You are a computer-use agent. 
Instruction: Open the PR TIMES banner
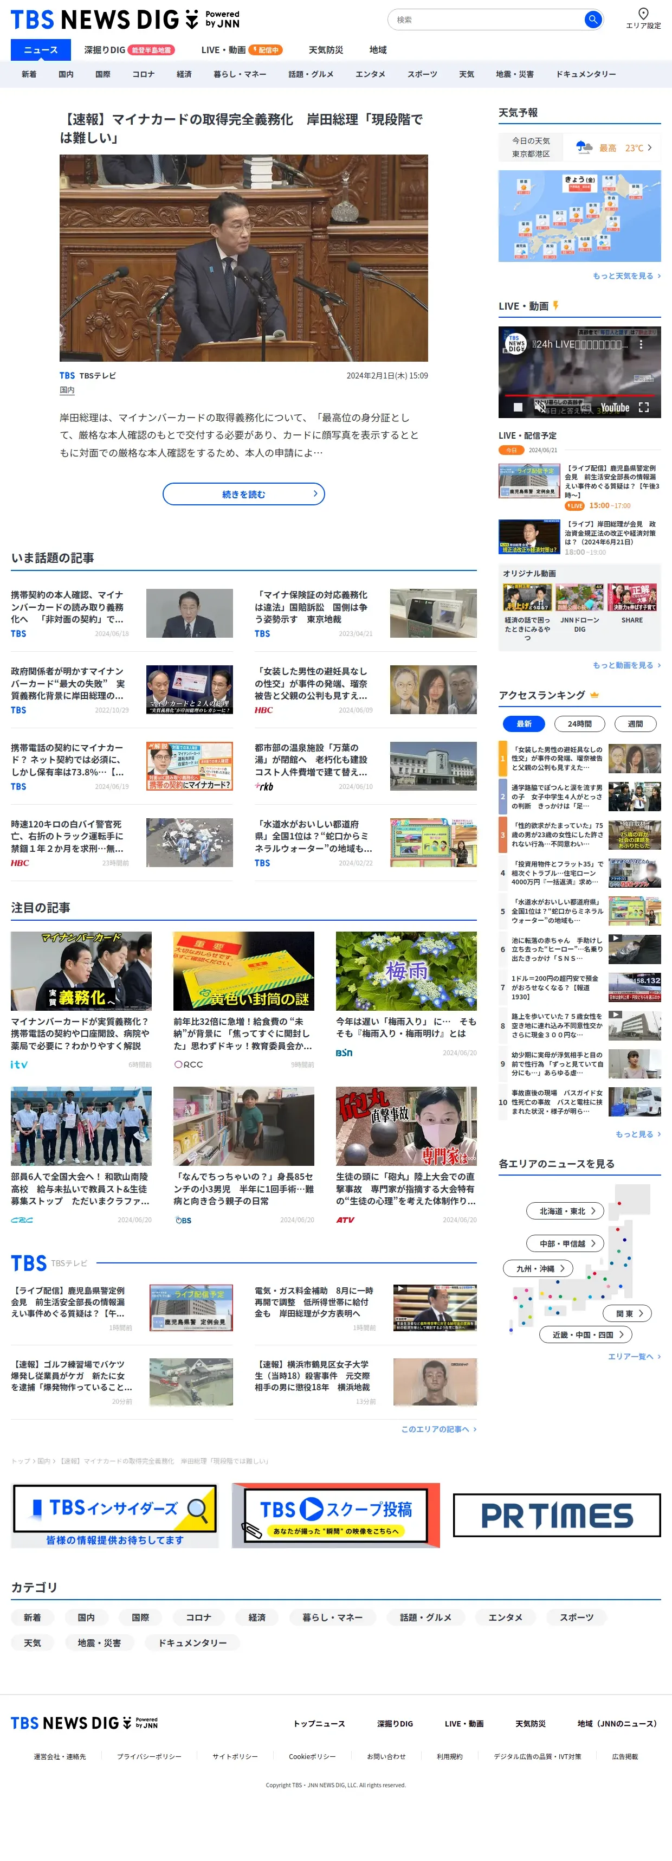pos(557,1515)
